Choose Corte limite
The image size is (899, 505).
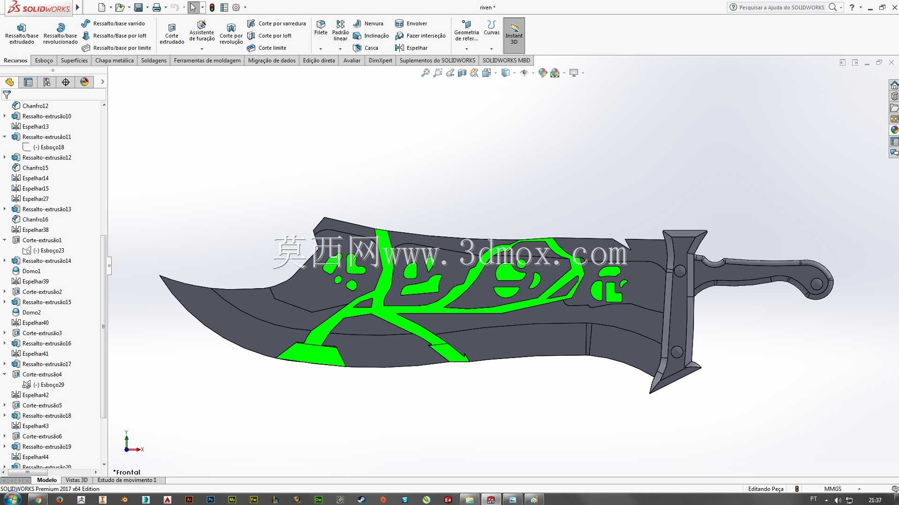[267, 48]
